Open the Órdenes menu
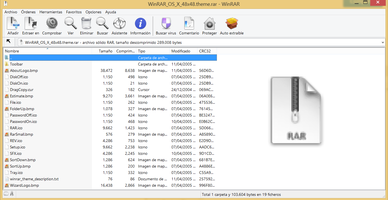Image resolution: width=388 pixels, height=200 pixels. point(28,12)
